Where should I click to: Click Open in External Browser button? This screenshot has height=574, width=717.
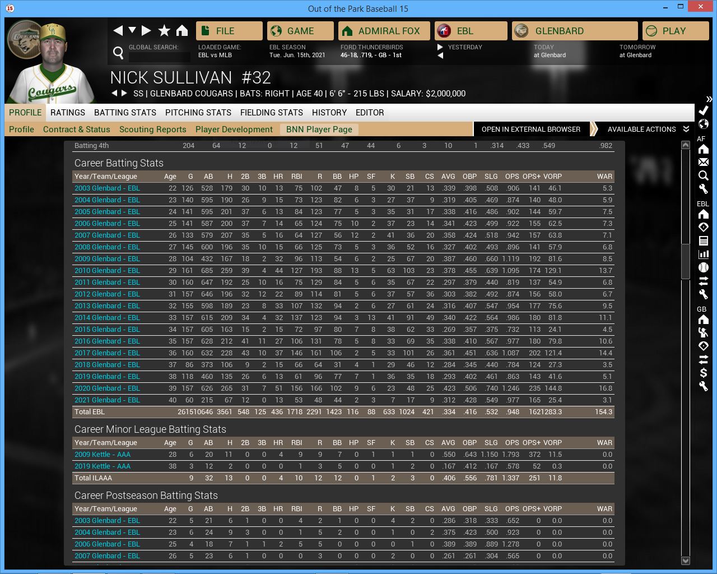pos(530,129)
